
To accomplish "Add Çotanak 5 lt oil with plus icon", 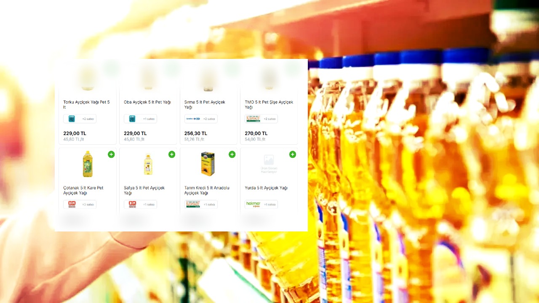I will point(111,154).
